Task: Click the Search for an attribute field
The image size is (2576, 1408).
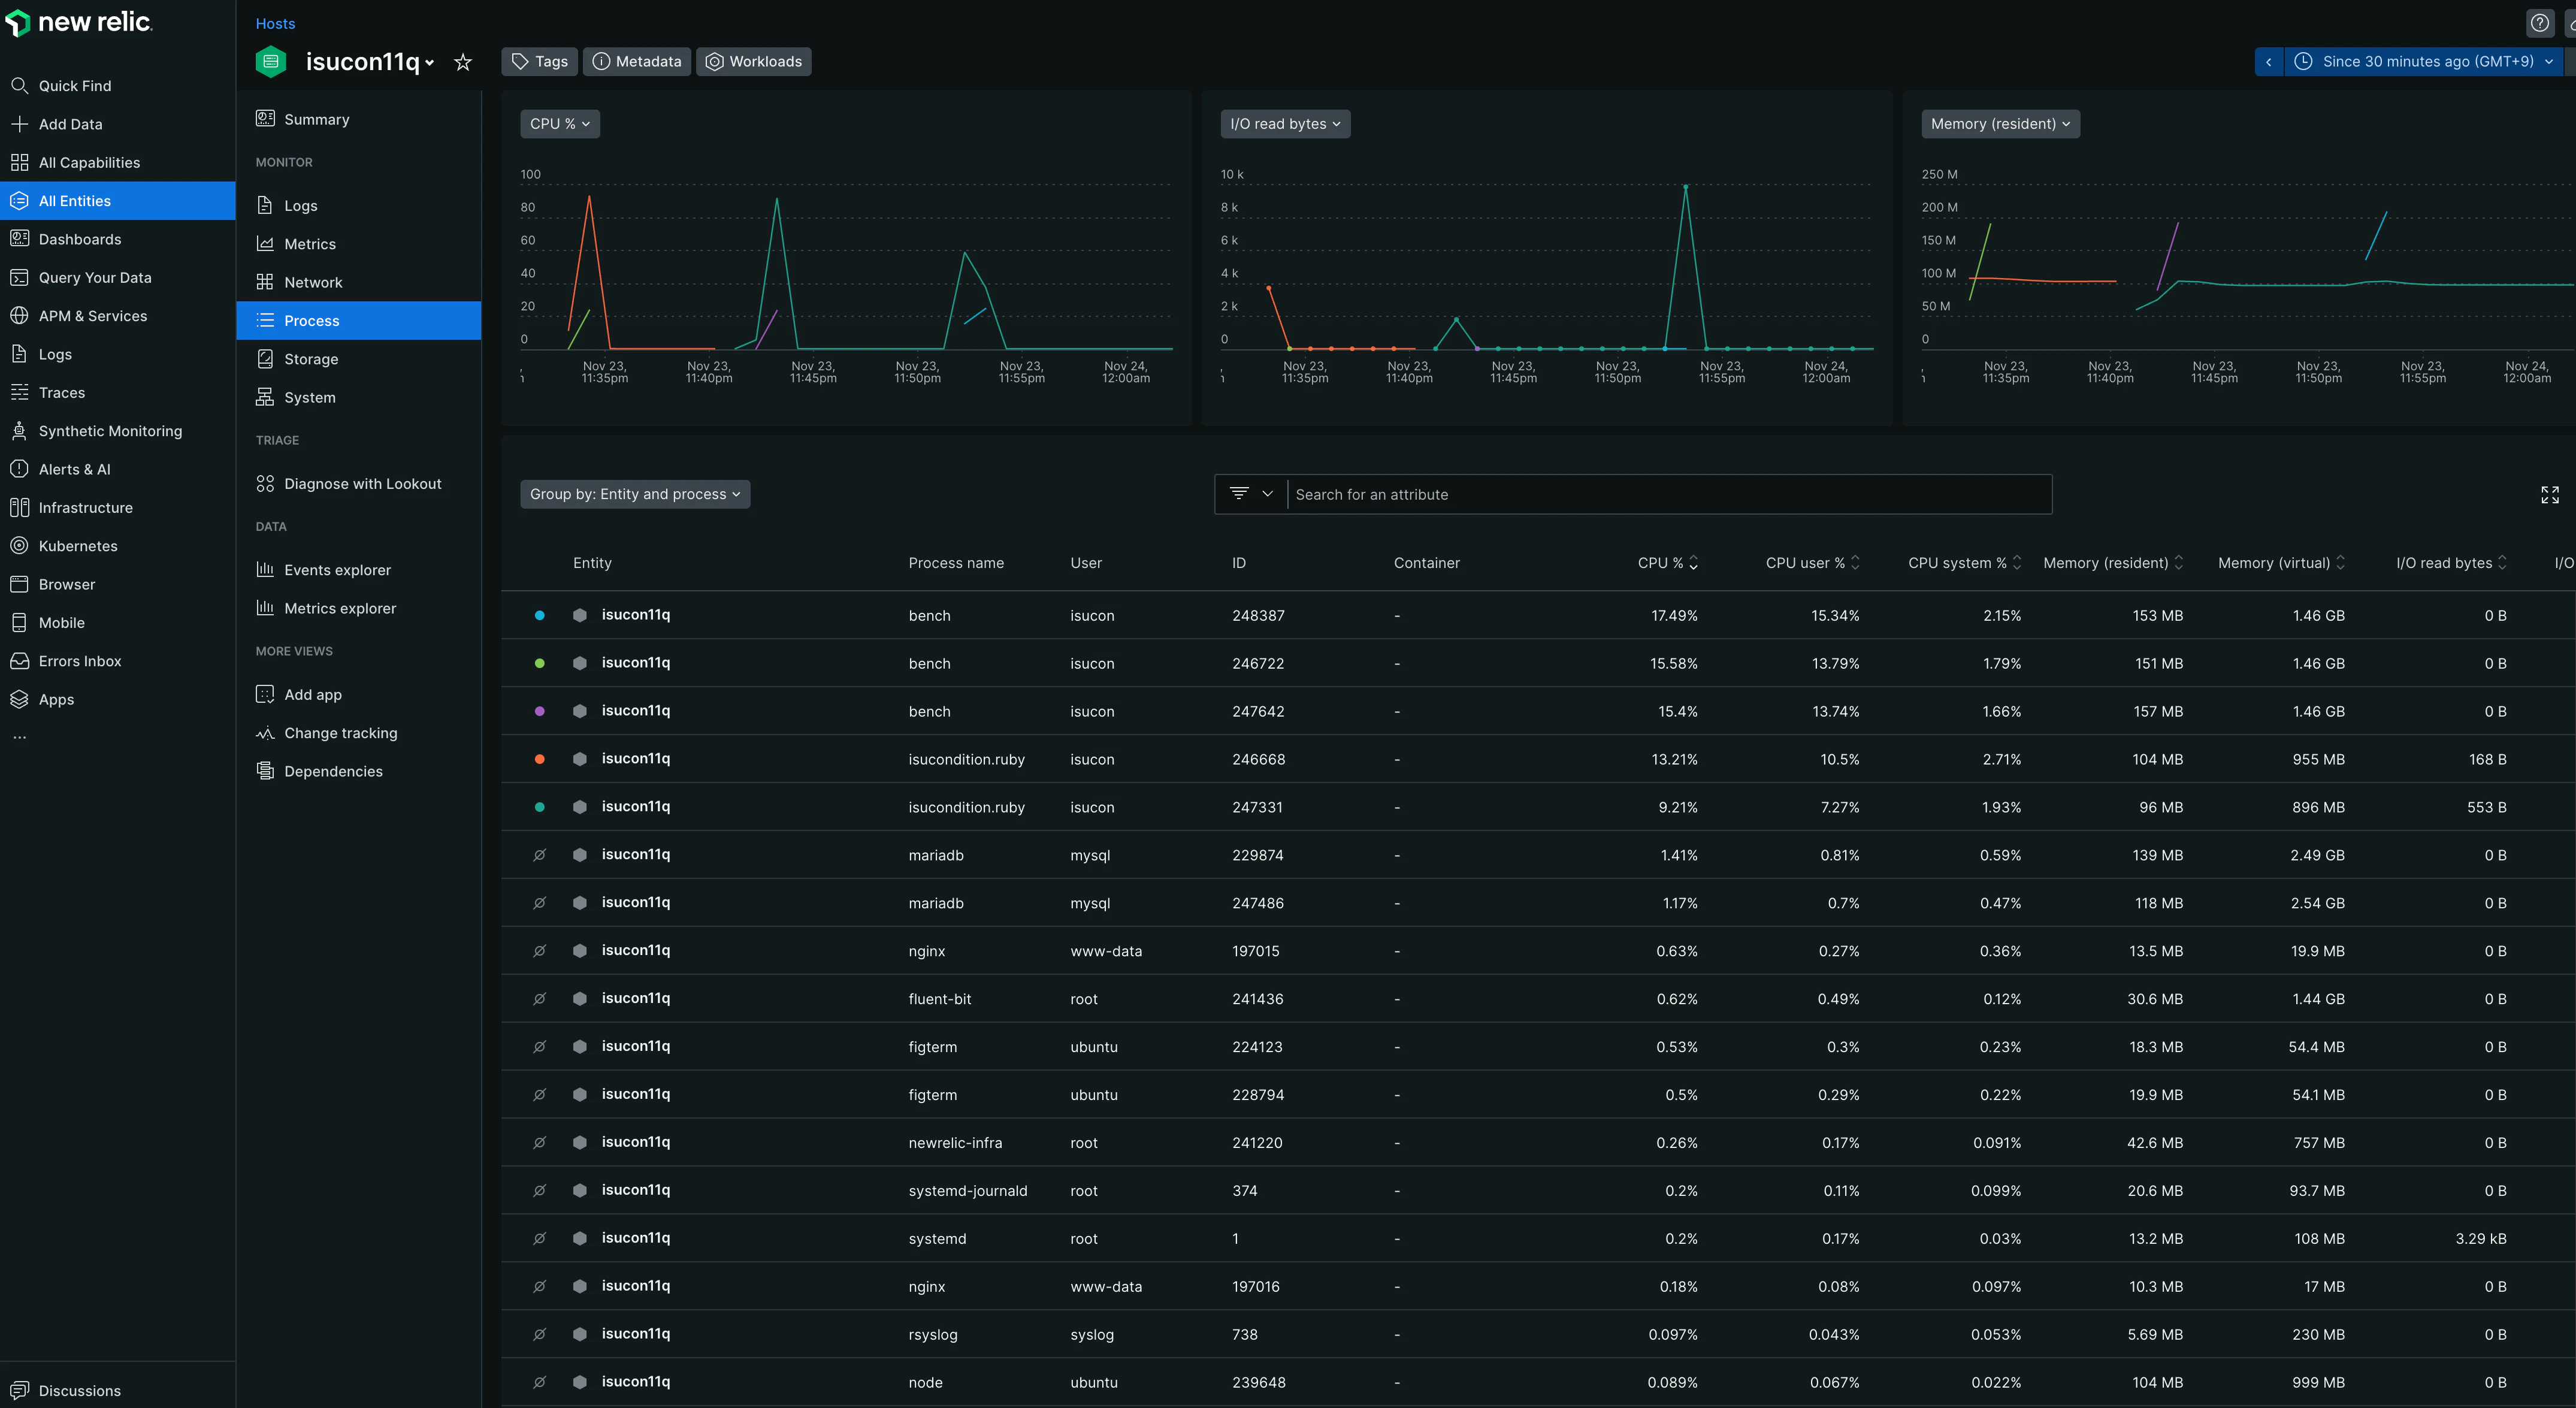Action: 1669,494
